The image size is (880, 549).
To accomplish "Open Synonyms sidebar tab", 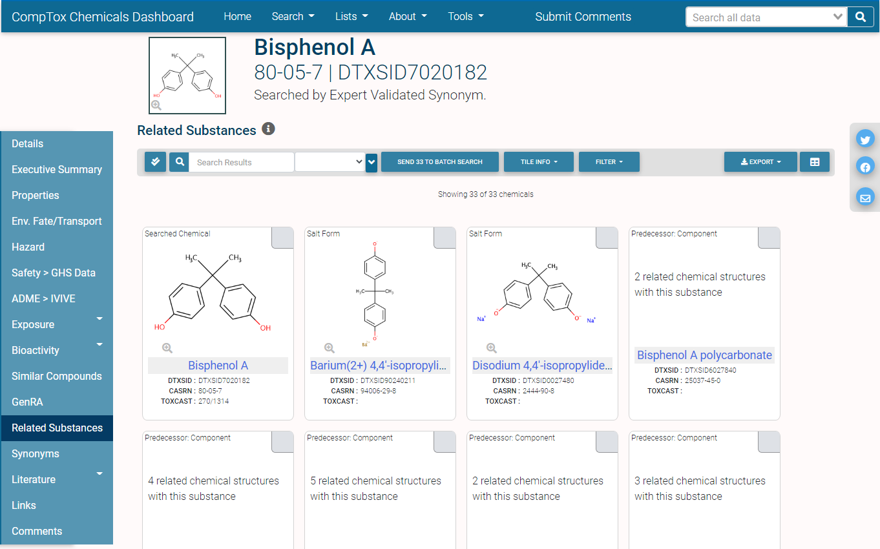I will [x=57, y=454].
